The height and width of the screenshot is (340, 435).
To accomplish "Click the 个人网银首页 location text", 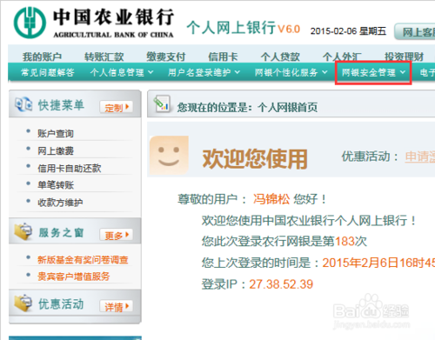I will (x=287, y=108).
